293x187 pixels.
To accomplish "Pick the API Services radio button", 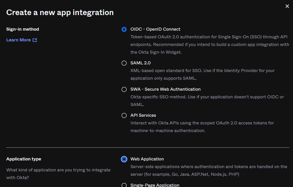I will point(124,115).
